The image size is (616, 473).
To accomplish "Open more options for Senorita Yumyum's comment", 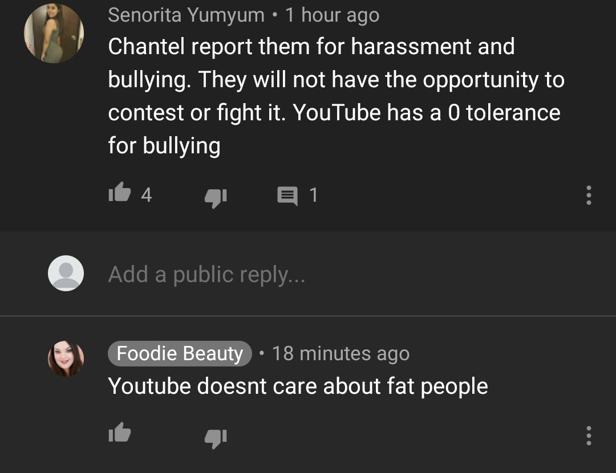I will 589,195.
